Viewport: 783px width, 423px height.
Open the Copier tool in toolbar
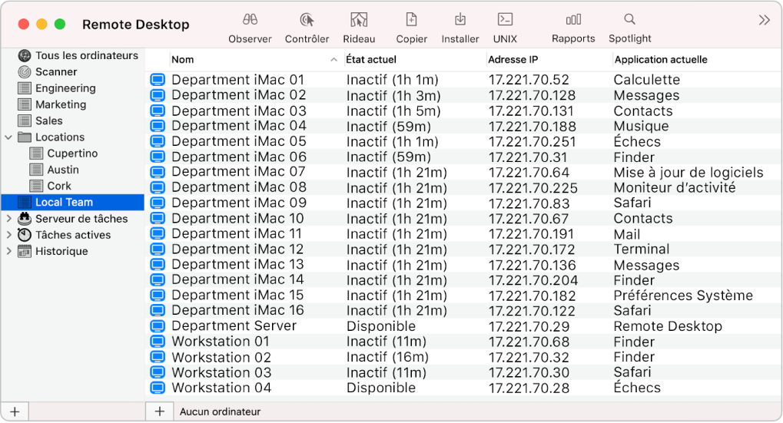point(411,20)
